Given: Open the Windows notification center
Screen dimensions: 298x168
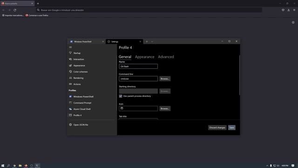Looking at the screenshot, I should click(293, 166).
